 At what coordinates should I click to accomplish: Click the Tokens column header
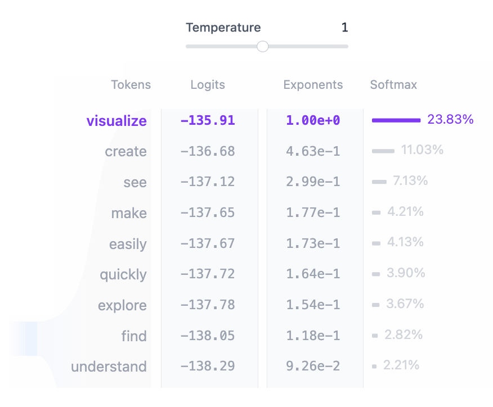click(x=131, y=85)
